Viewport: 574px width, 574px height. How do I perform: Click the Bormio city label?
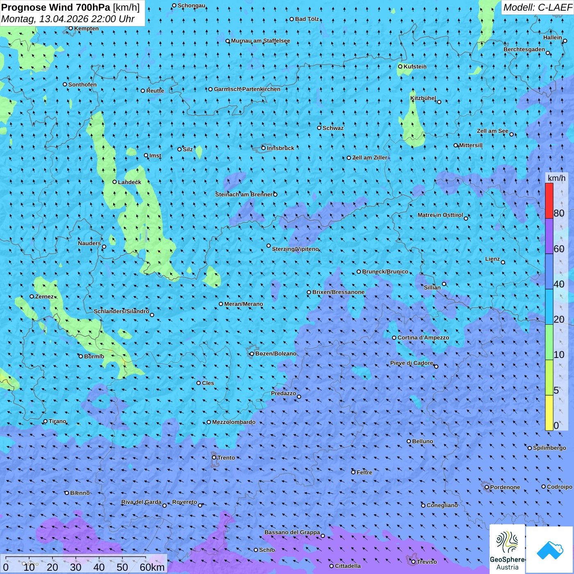94,356
